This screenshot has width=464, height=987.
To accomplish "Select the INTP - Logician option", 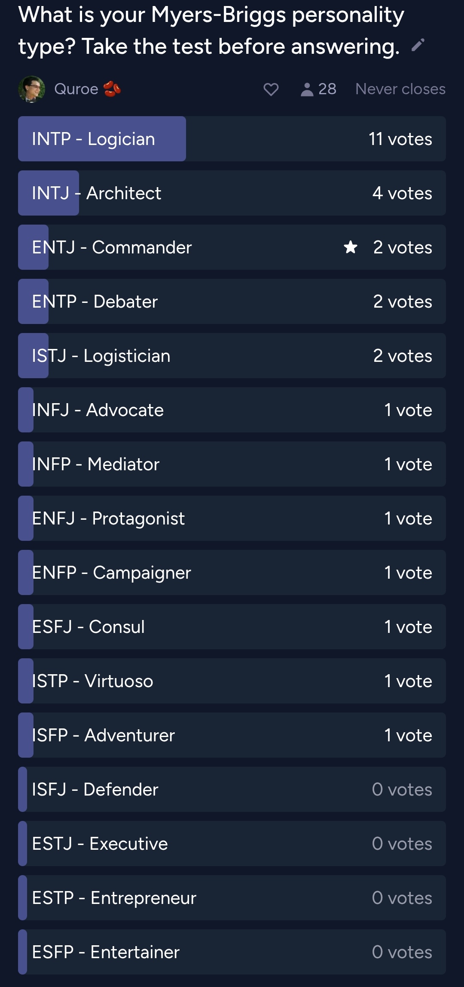I will click(x=232, y=139).
